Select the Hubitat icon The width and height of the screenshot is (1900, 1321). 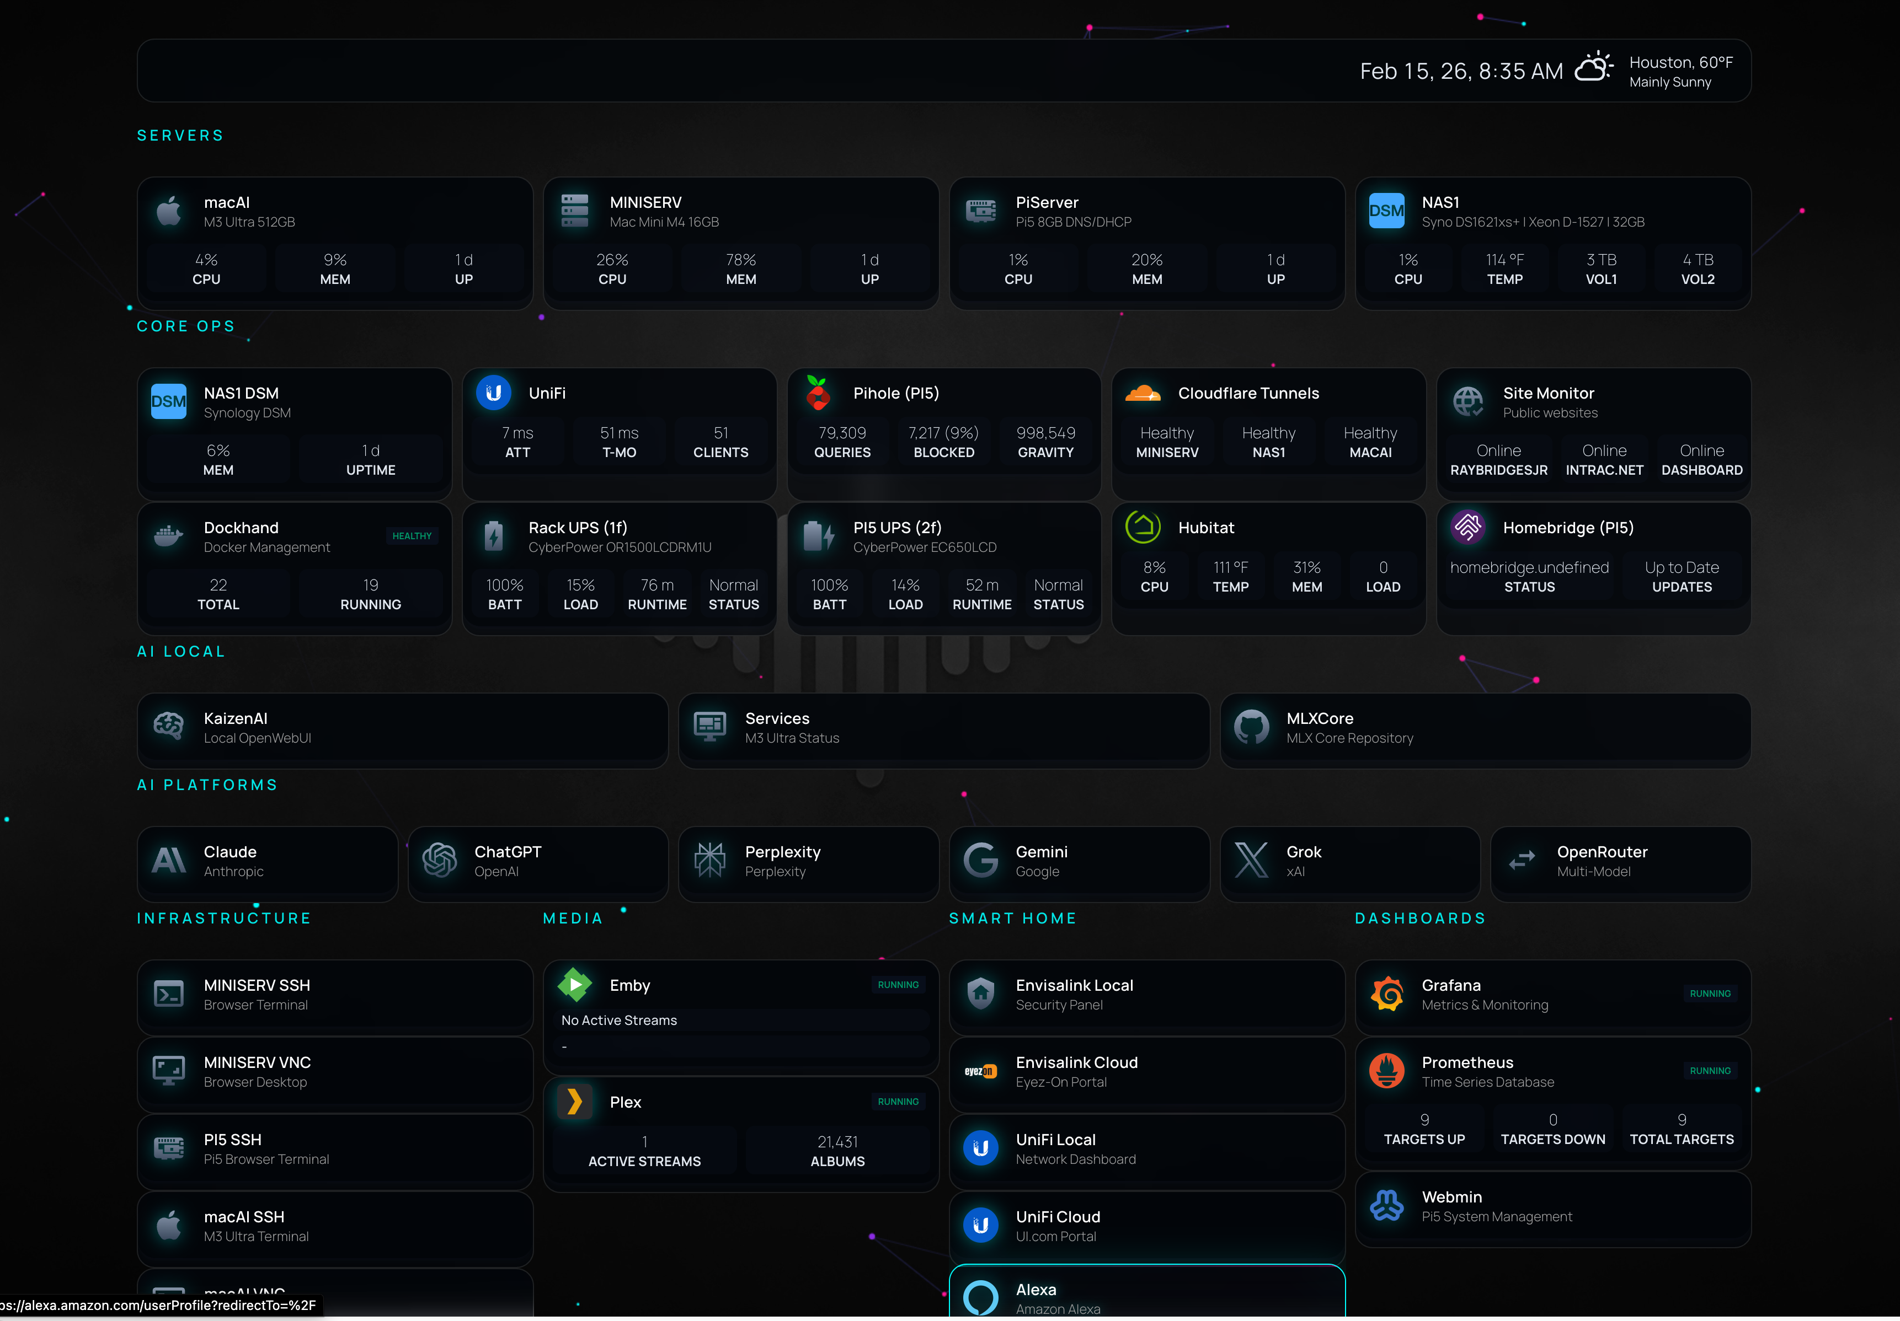[1143, 527]
